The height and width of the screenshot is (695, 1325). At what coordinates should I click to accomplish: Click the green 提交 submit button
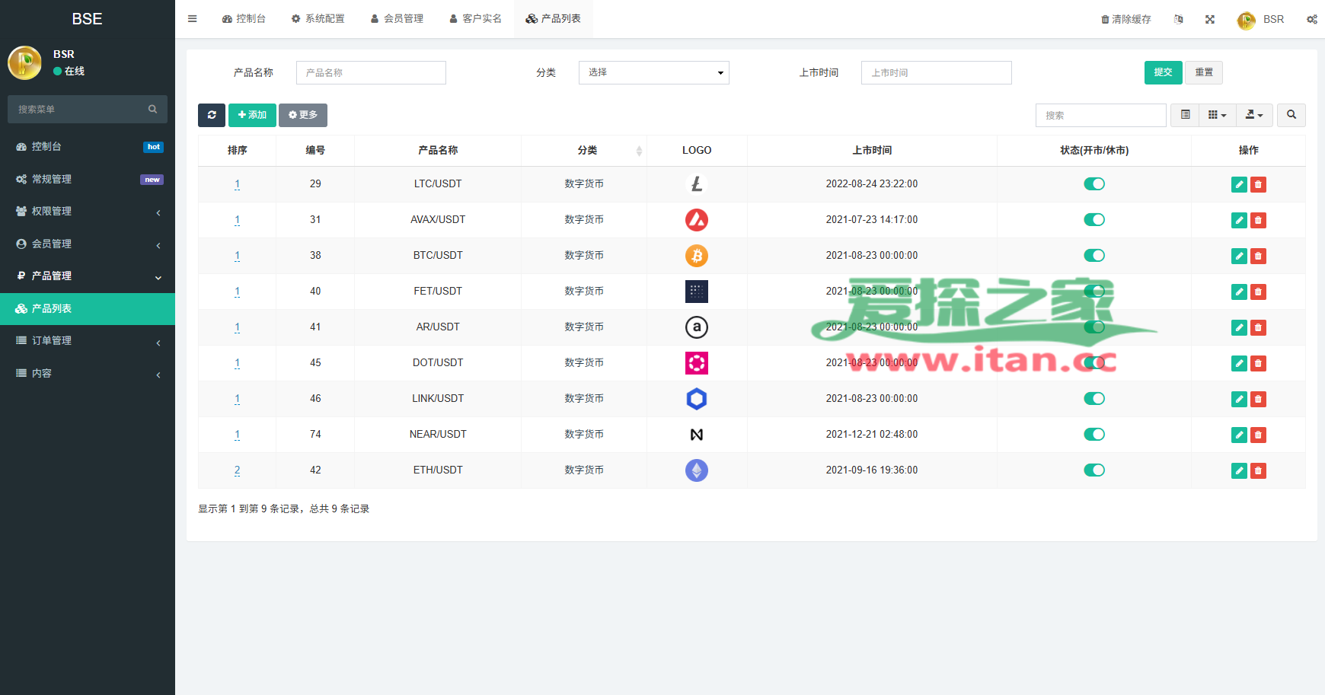tap(1163, 72)
